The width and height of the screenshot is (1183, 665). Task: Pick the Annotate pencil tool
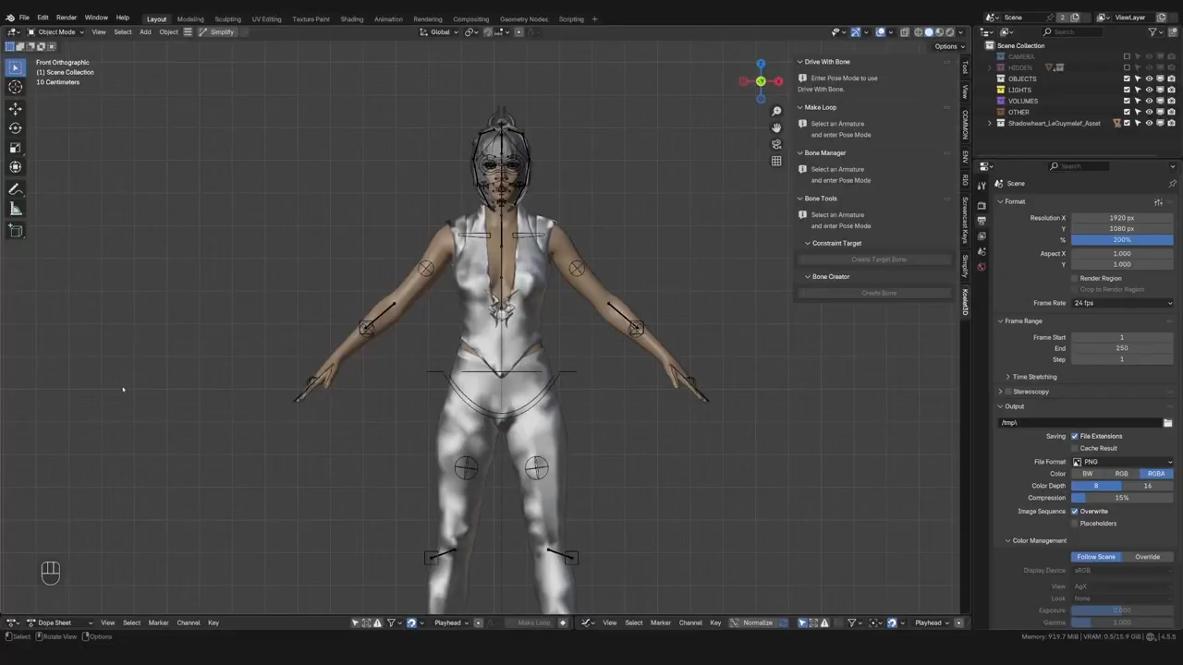16,189
